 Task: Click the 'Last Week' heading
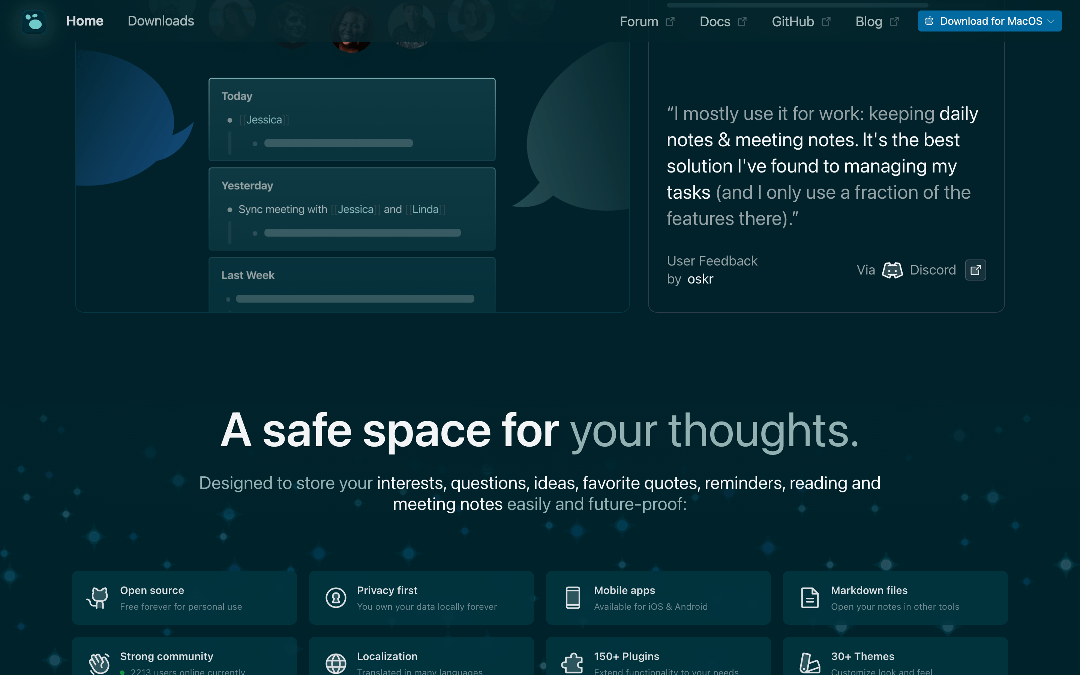(247, 276)
